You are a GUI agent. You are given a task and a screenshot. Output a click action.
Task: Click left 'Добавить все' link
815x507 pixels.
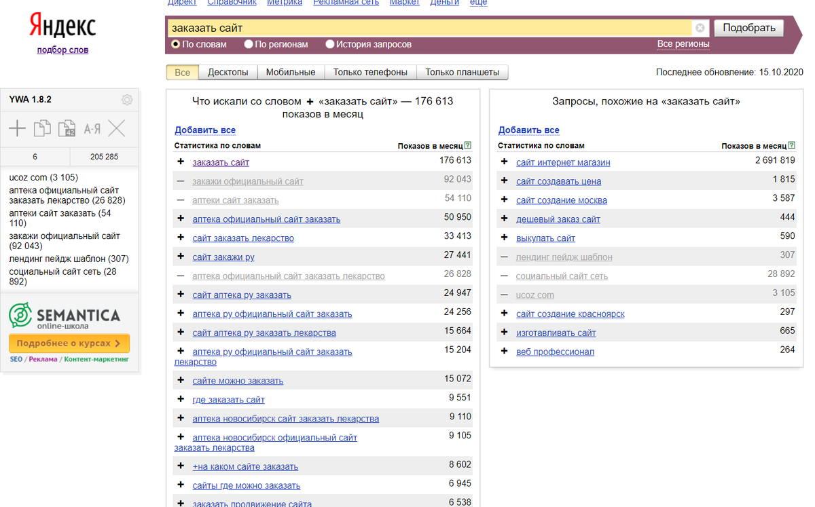tap(205, 130)
